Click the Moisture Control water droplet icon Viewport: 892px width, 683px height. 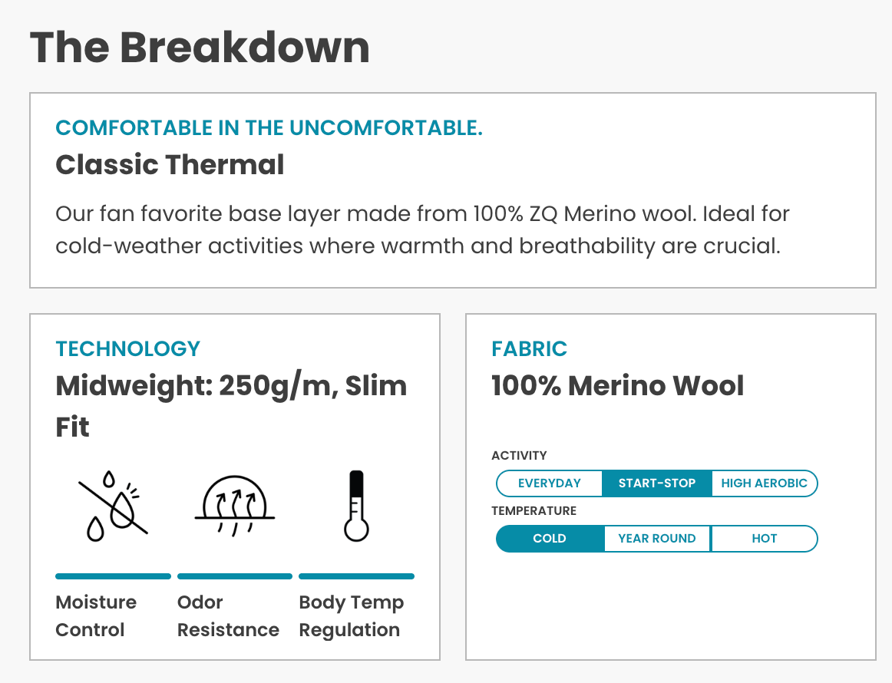click(x=113, y=506)
